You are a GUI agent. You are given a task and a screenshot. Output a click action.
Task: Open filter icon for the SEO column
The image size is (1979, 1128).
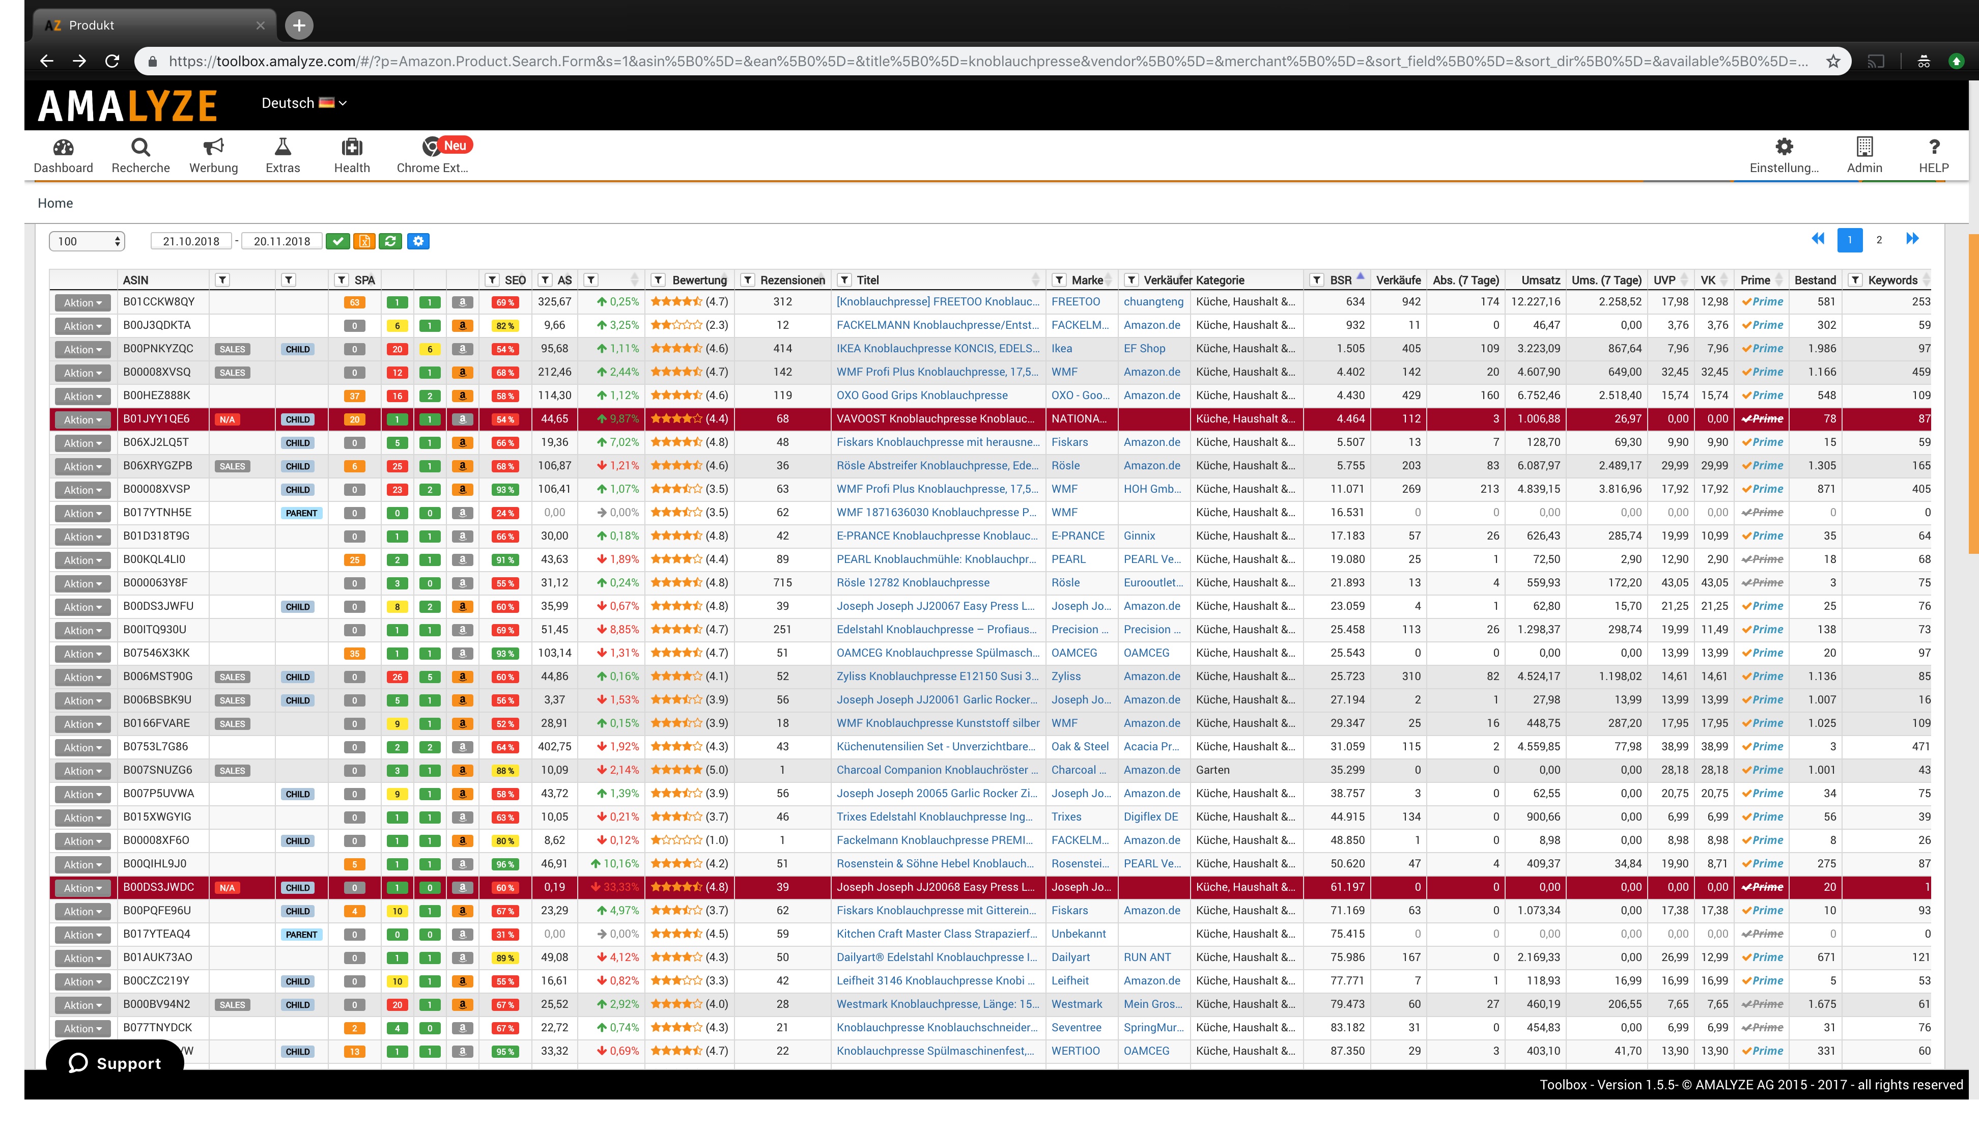[492, 279]
